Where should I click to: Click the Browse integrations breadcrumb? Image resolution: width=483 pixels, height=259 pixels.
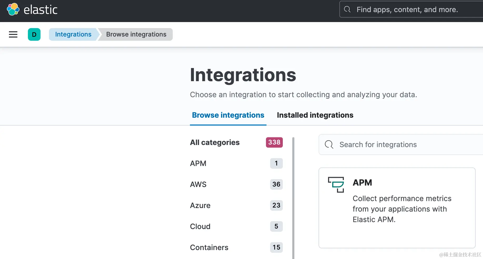136,34
